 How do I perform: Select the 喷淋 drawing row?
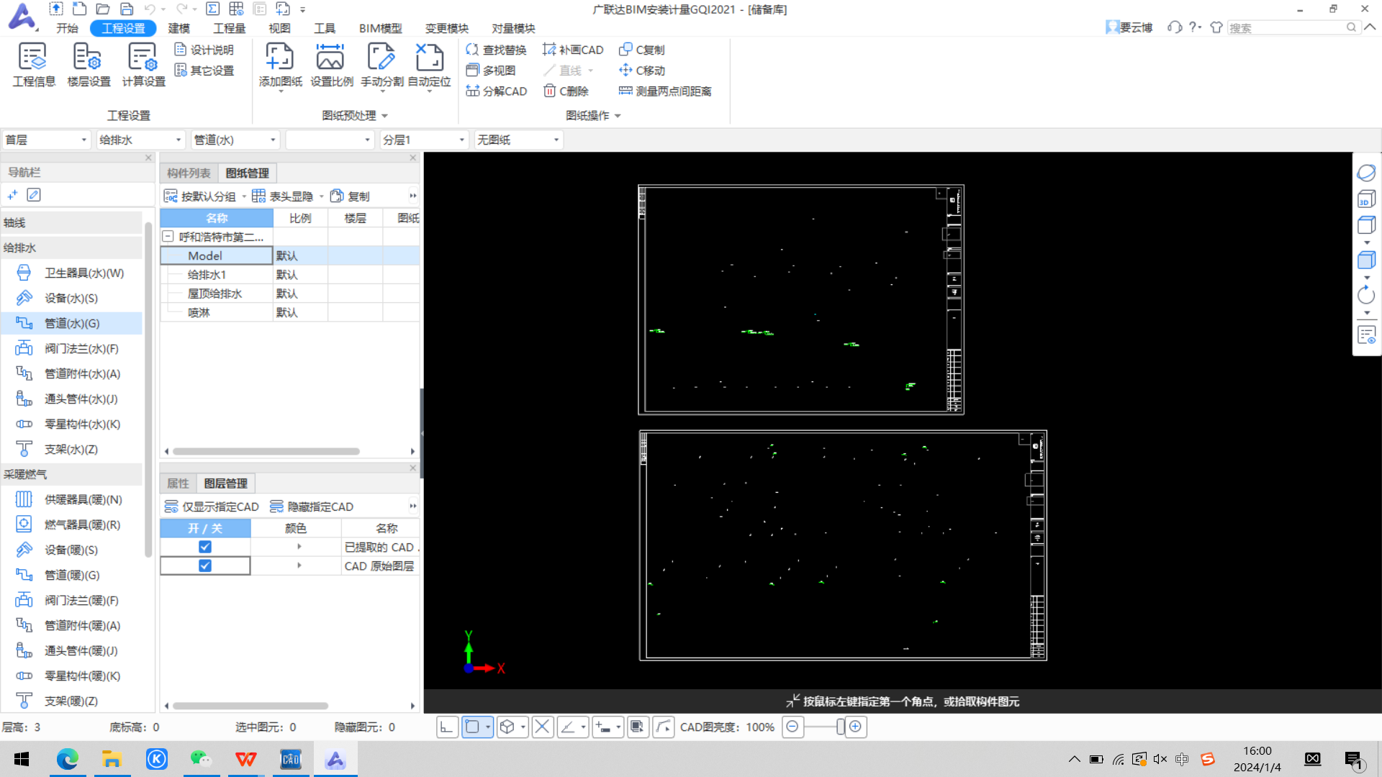coord(289,312)
